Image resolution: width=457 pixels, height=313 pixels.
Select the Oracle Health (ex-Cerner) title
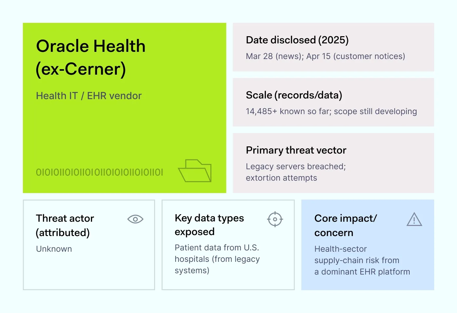tap(91, 57)
